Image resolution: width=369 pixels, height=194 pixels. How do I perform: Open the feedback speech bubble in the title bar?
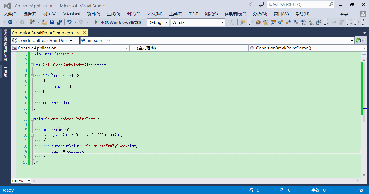[260, 4]
